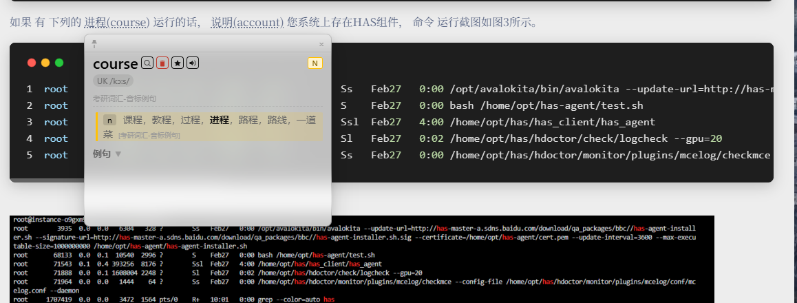Star the word course as favorite
797x303 pixels.
pos(178,63)
